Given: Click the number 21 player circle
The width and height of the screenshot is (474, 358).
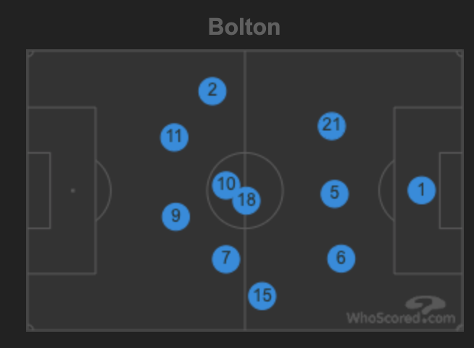Looking at the screenshot, I should pos(332,126).
